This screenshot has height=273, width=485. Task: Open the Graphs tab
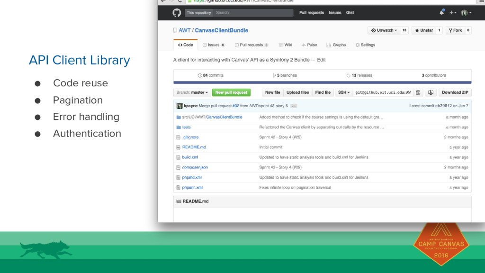(x=336, y=45)
